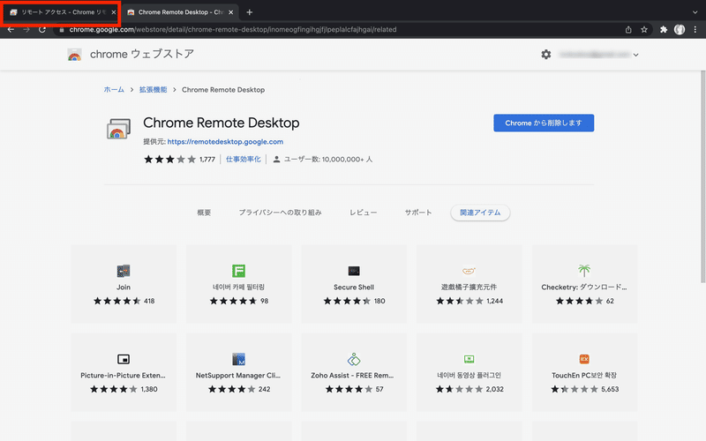
Task: Open a new tab with the plus button
Action: (250, 12)
